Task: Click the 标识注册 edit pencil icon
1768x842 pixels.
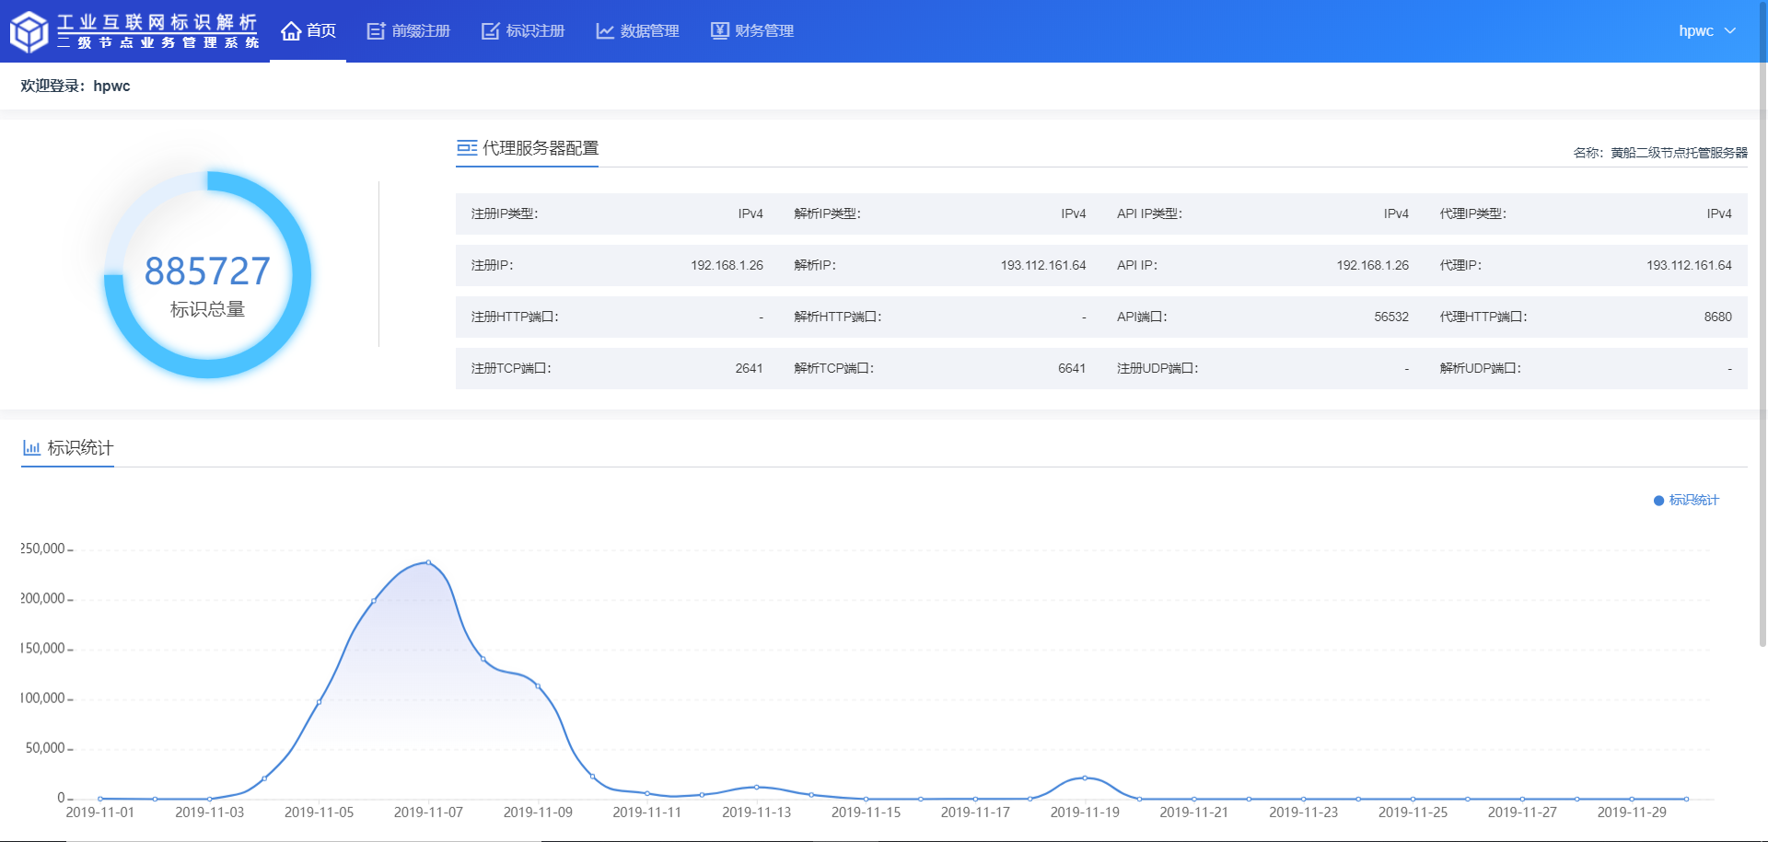Action: pos(490,31)
